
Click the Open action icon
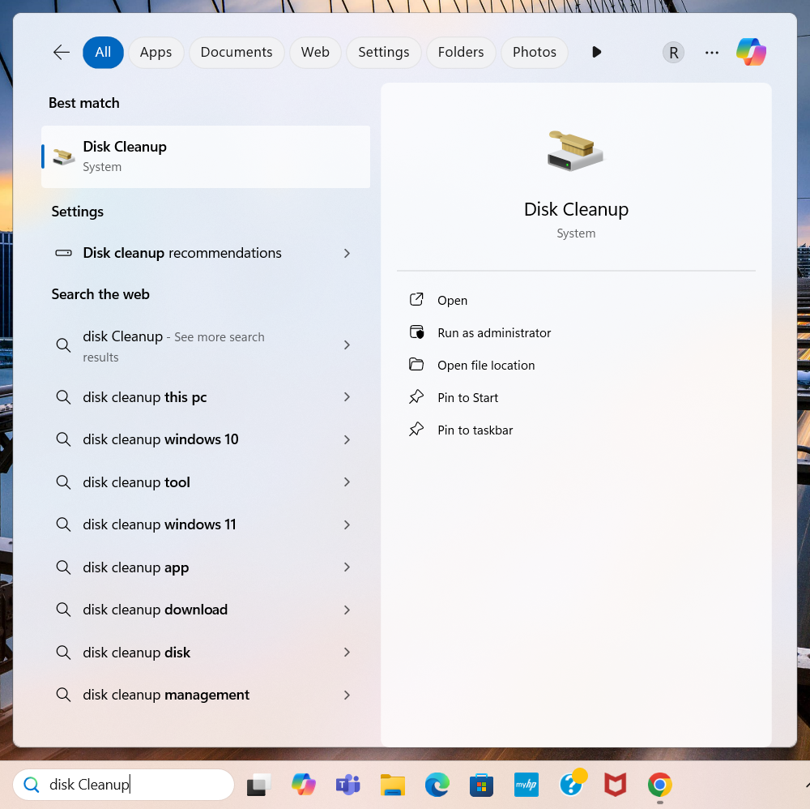click(x=416, y=300)
